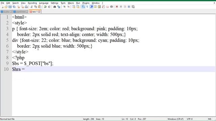
Task: Switch to the new 1 tab
Action: 35,12
